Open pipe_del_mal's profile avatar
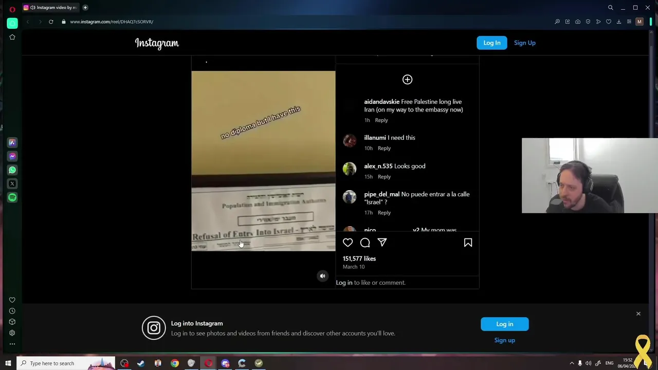658x370 pixels. coord(350,197)
